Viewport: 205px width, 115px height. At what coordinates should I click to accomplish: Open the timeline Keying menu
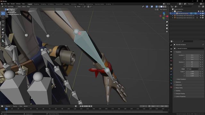15,106
